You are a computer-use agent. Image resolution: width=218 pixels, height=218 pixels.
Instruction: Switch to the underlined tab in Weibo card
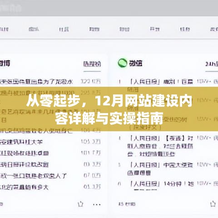(92, 64)
